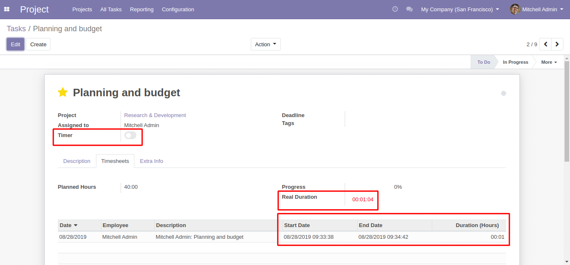The width and height of the screenshot is (570, 265).
Task: Switch to the Description tab
Action: [77, 161]
